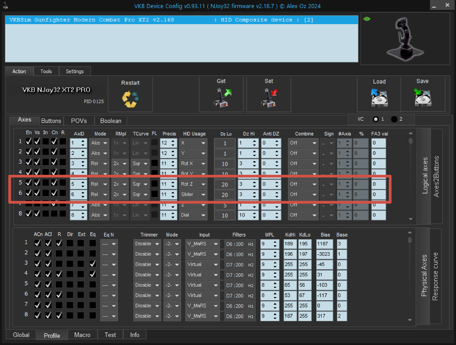Open Mode dropdown for logical axis 1
The image size is (456, 345).
pos(99,143)
